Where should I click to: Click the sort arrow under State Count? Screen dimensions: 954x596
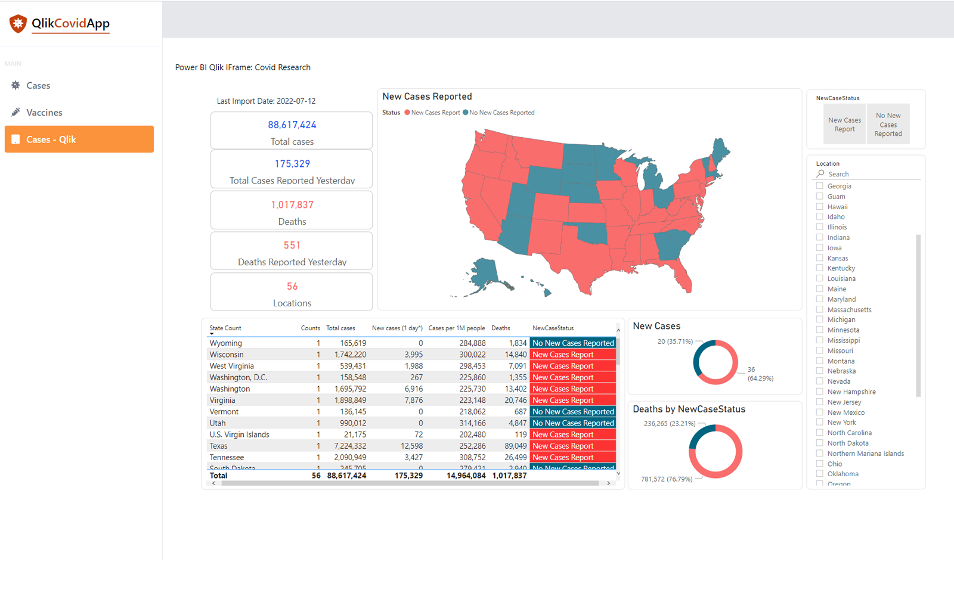coord(212,334)
